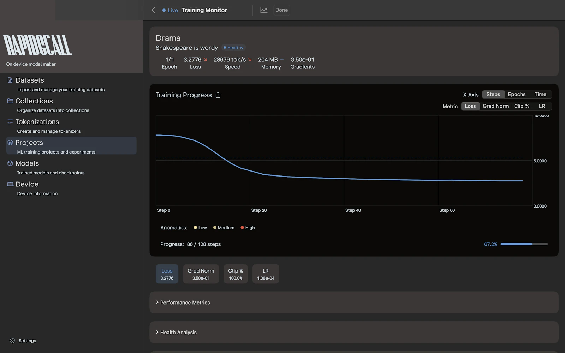Image resolution: width=565 pixels, height=353 pixels.
Task: Click the Device laptop icon
Action: [10, 184]
